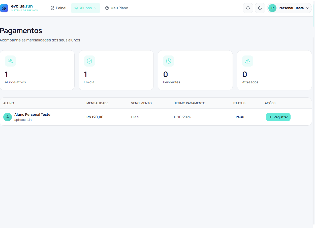Click the Pagamentos page heading
This screenshot has width=315, height=228.
(x=21, y=31)
